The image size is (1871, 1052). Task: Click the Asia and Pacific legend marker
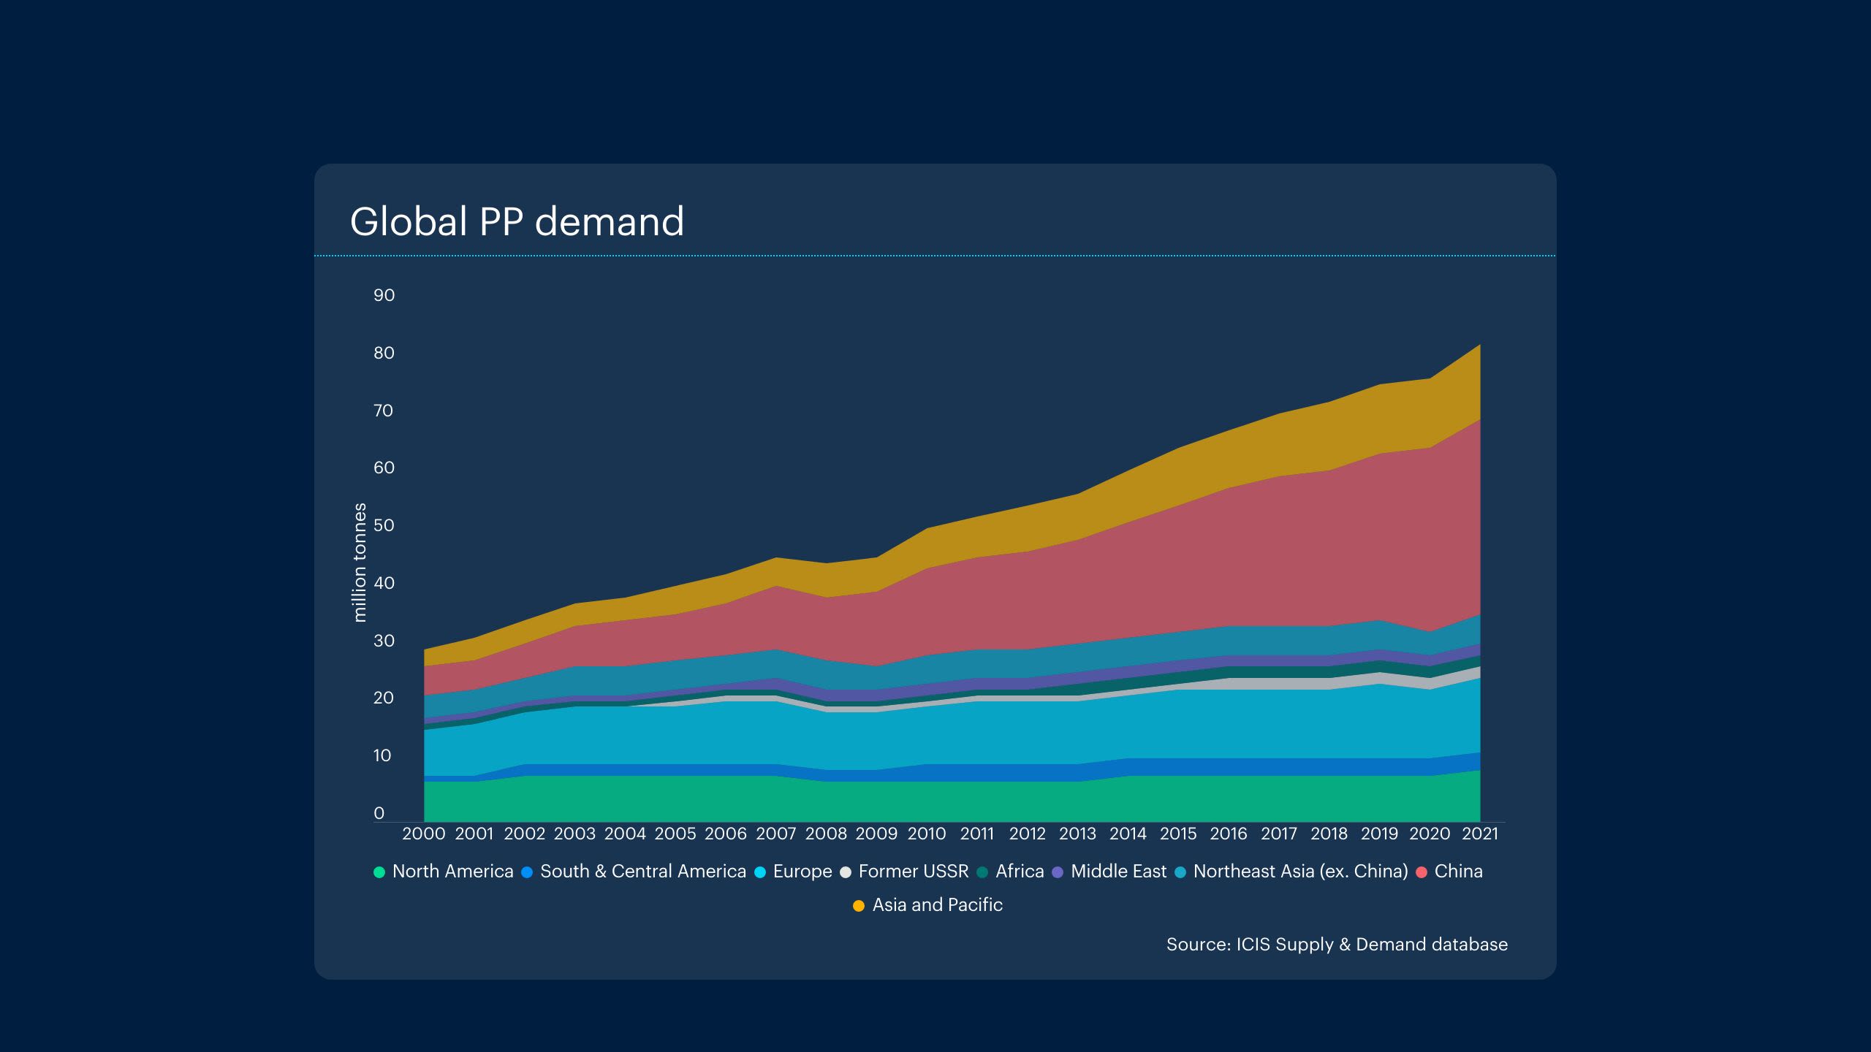859,905
